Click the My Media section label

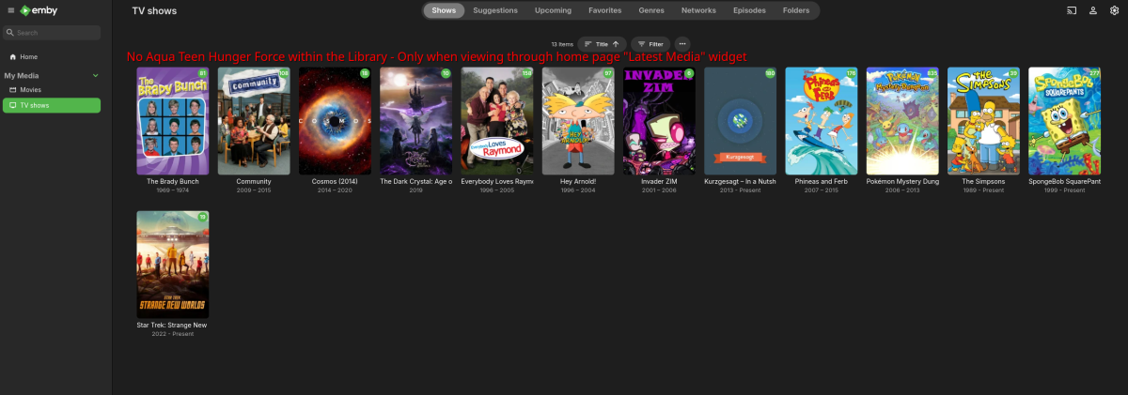(23, 75)
